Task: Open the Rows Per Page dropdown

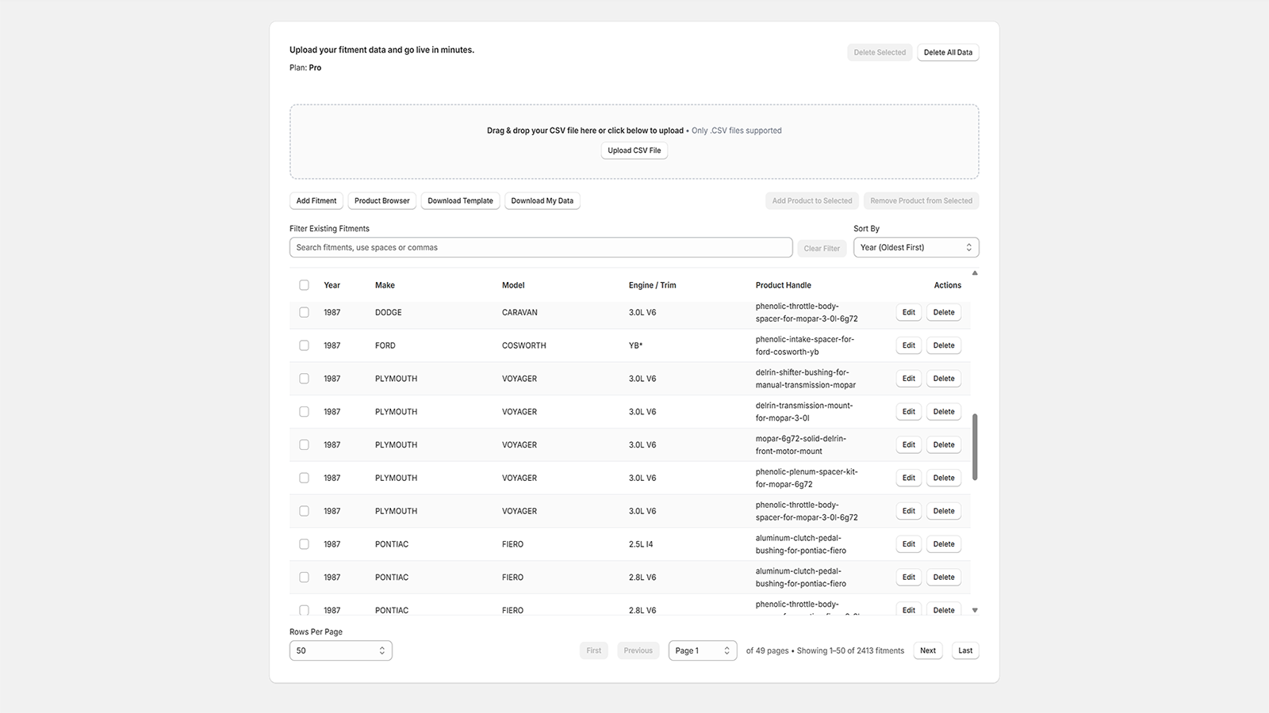Action: [341, 650]
